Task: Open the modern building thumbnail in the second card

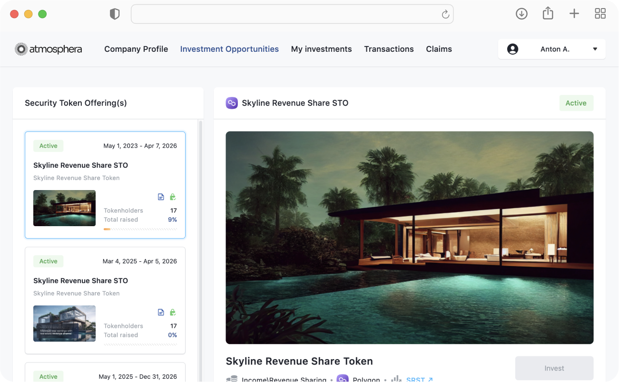Action: click(x=64, y=324)
